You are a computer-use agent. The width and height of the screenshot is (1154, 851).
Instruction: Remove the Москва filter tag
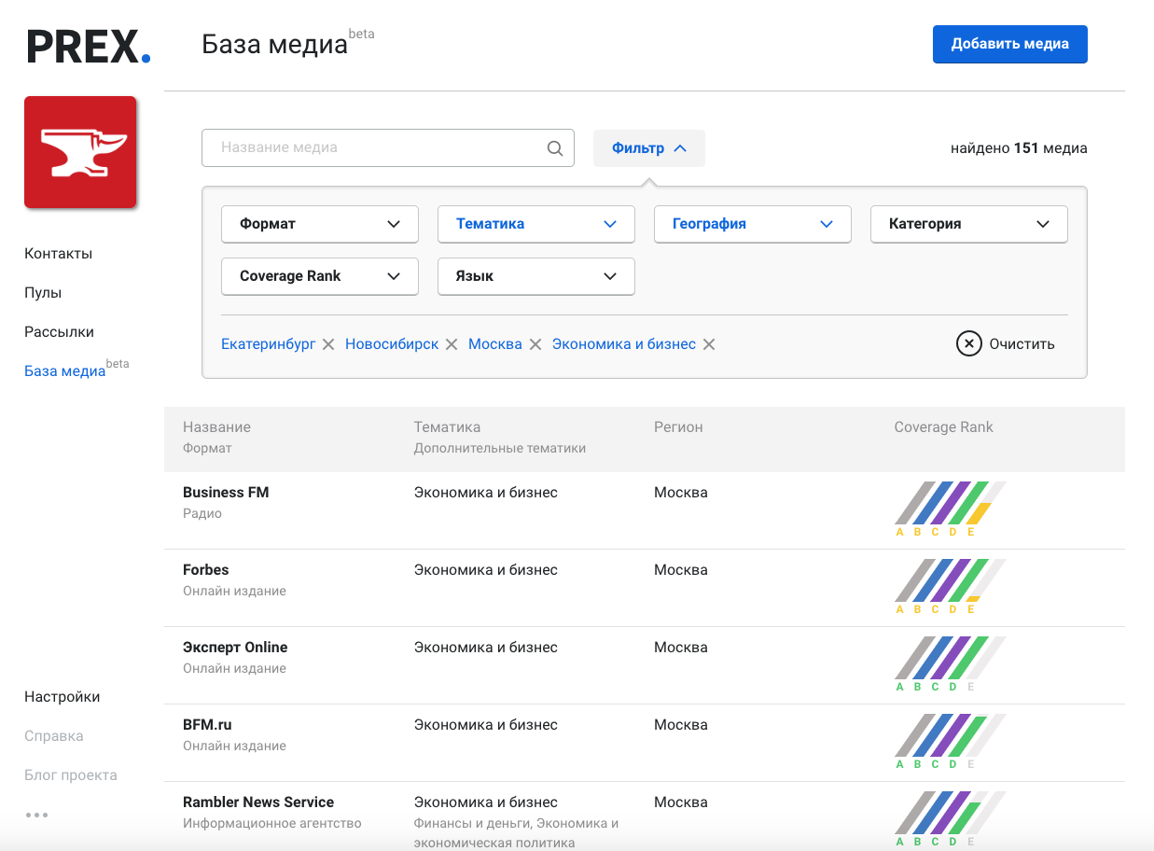click(535, 344)
